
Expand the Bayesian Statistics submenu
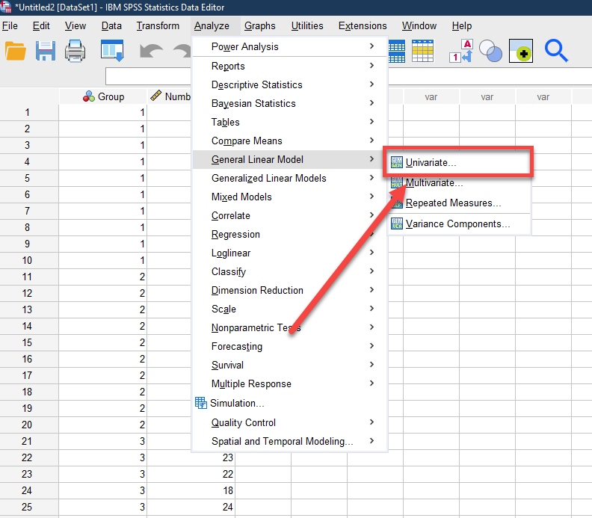click(x=290, y=103)
